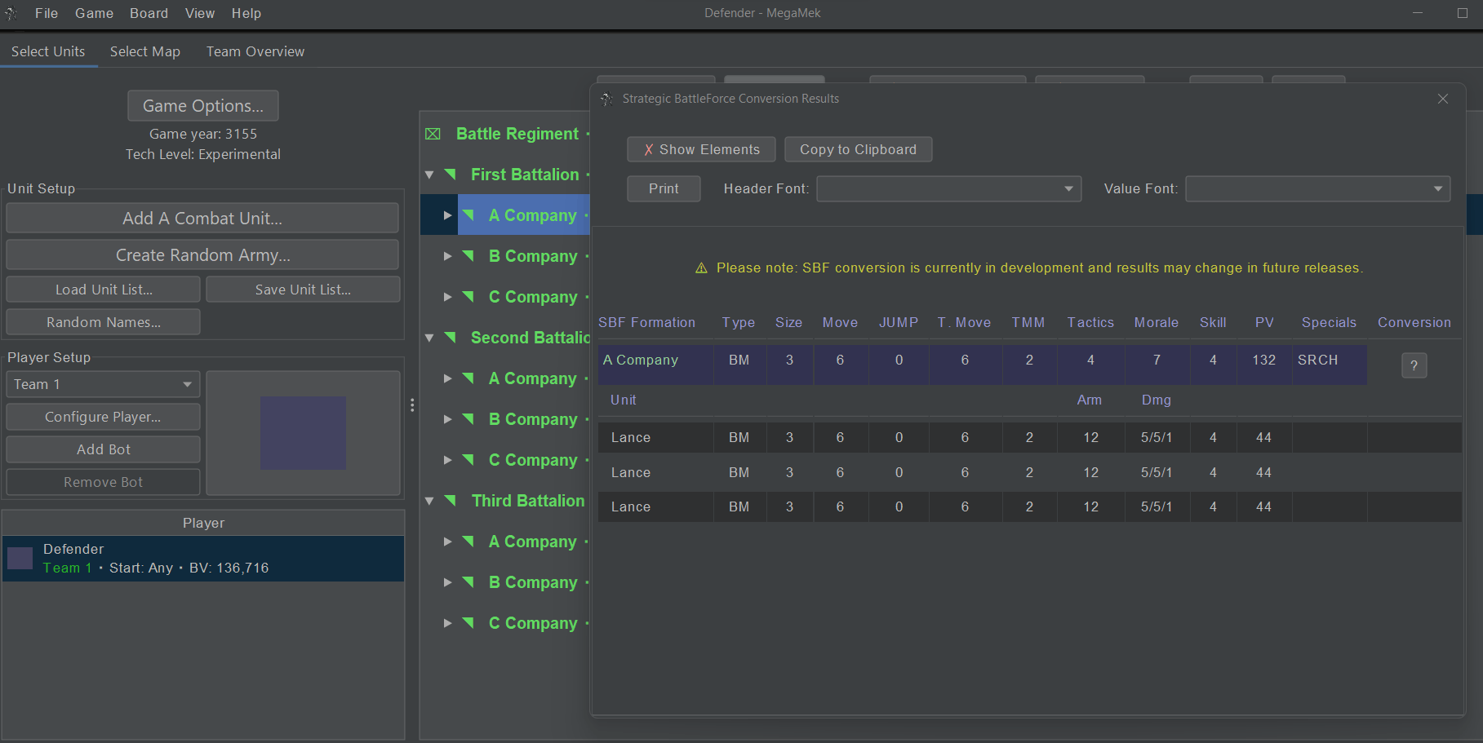Collapse the First Battalion tree node
Viewport: 1483px width, 743px height.
coord(429,175)
